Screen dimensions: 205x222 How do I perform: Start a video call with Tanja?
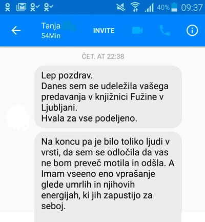[137, 30]
